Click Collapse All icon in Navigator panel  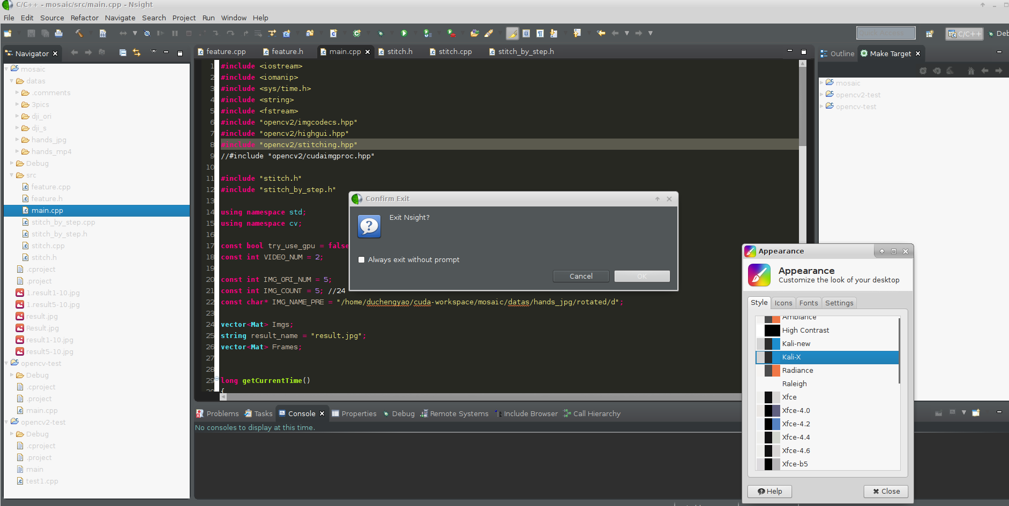123,52
